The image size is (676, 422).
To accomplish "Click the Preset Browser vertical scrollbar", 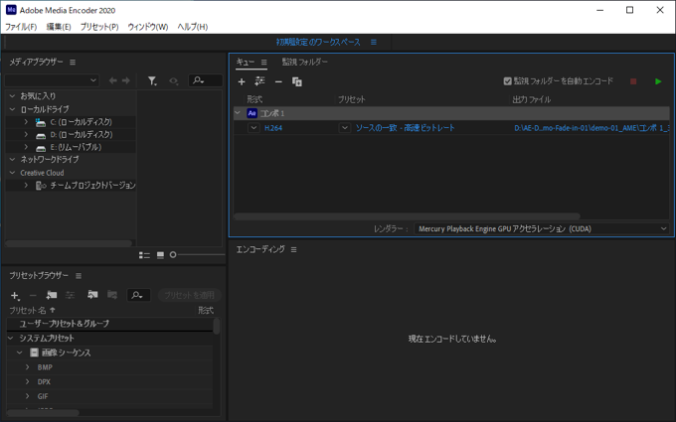I will click(217, 326).
